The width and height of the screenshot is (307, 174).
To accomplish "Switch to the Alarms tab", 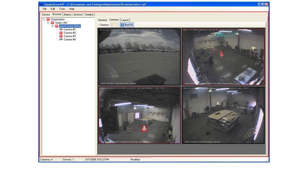I will point(67,14).
